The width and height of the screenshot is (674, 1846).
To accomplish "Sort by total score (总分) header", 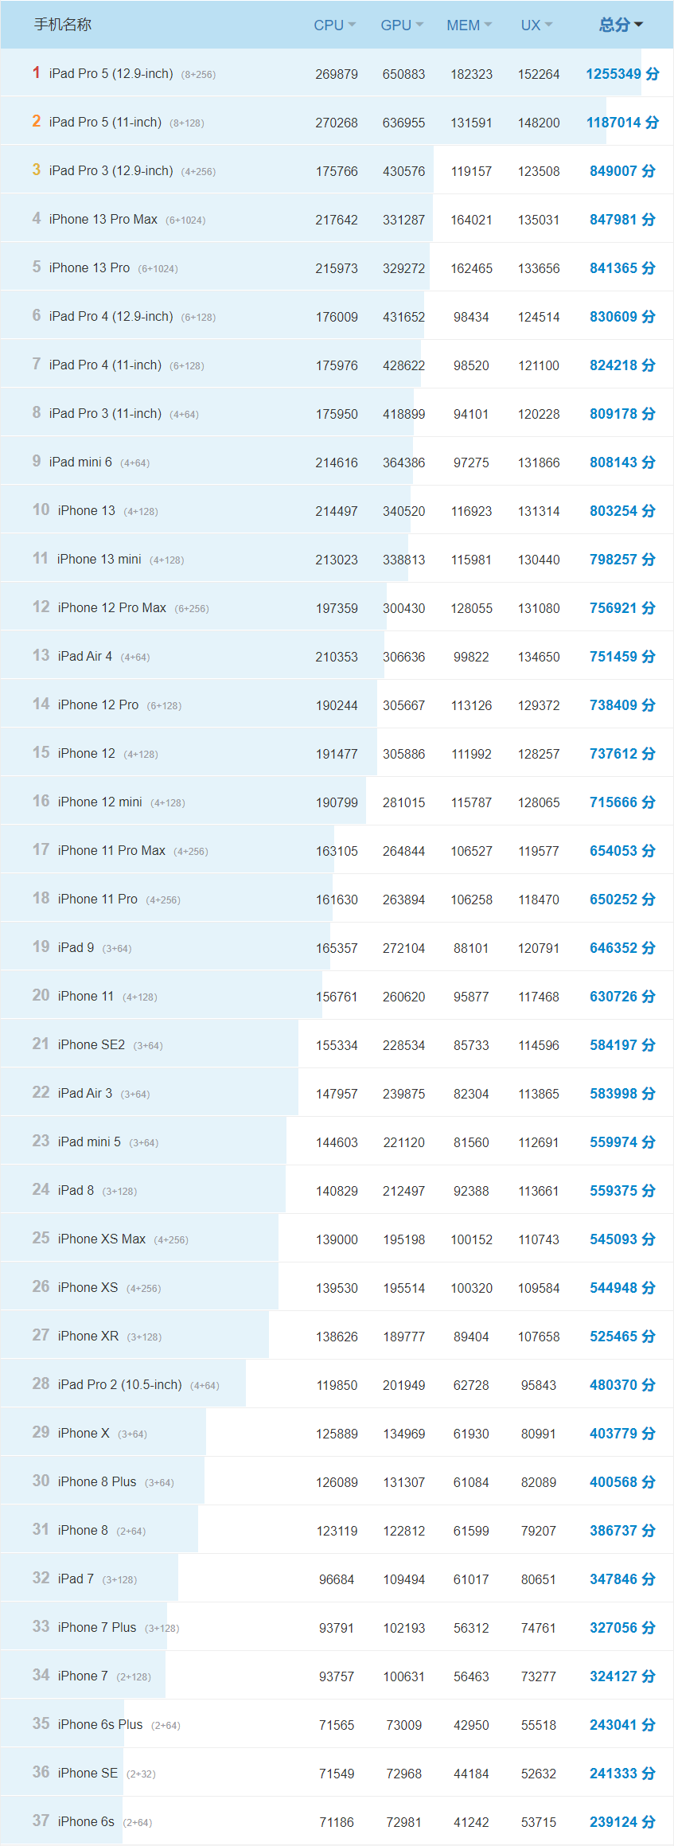I will 621,25.
